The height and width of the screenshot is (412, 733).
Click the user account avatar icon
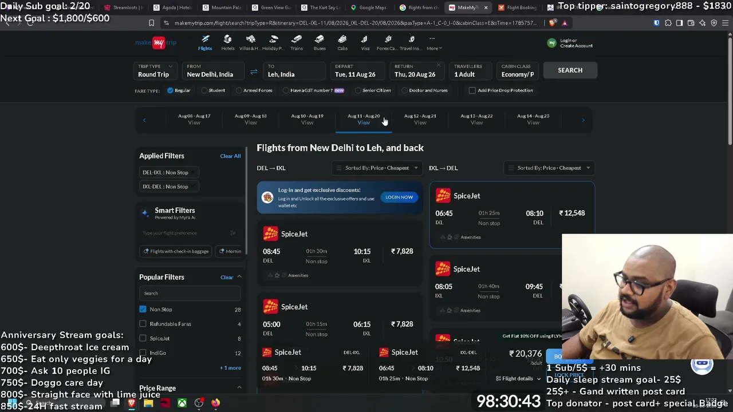(551, 43)
